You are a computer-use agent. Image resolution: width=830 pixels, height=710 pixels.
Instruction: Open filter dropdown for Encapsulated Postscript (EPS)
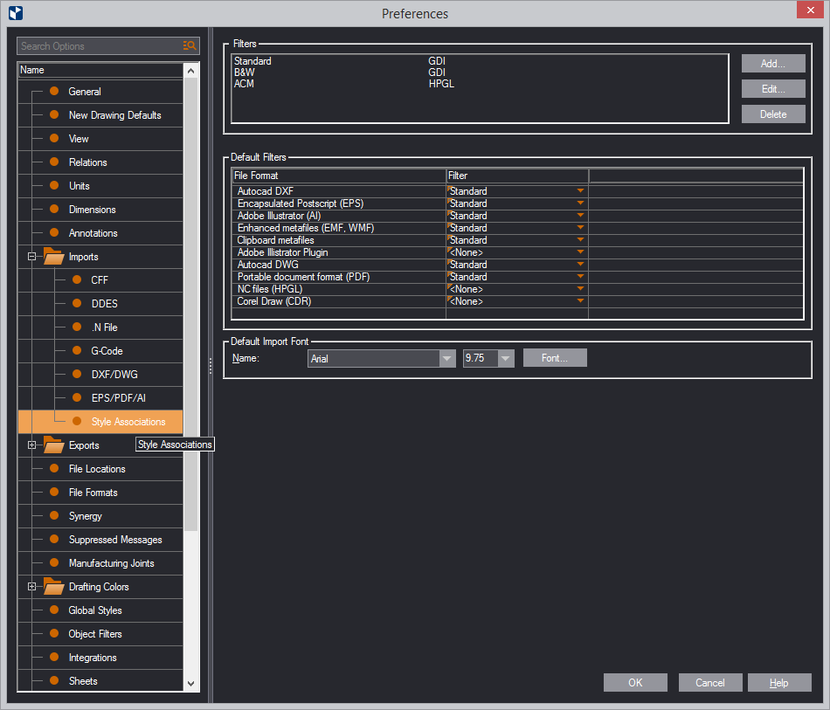(x=580, y=203)
